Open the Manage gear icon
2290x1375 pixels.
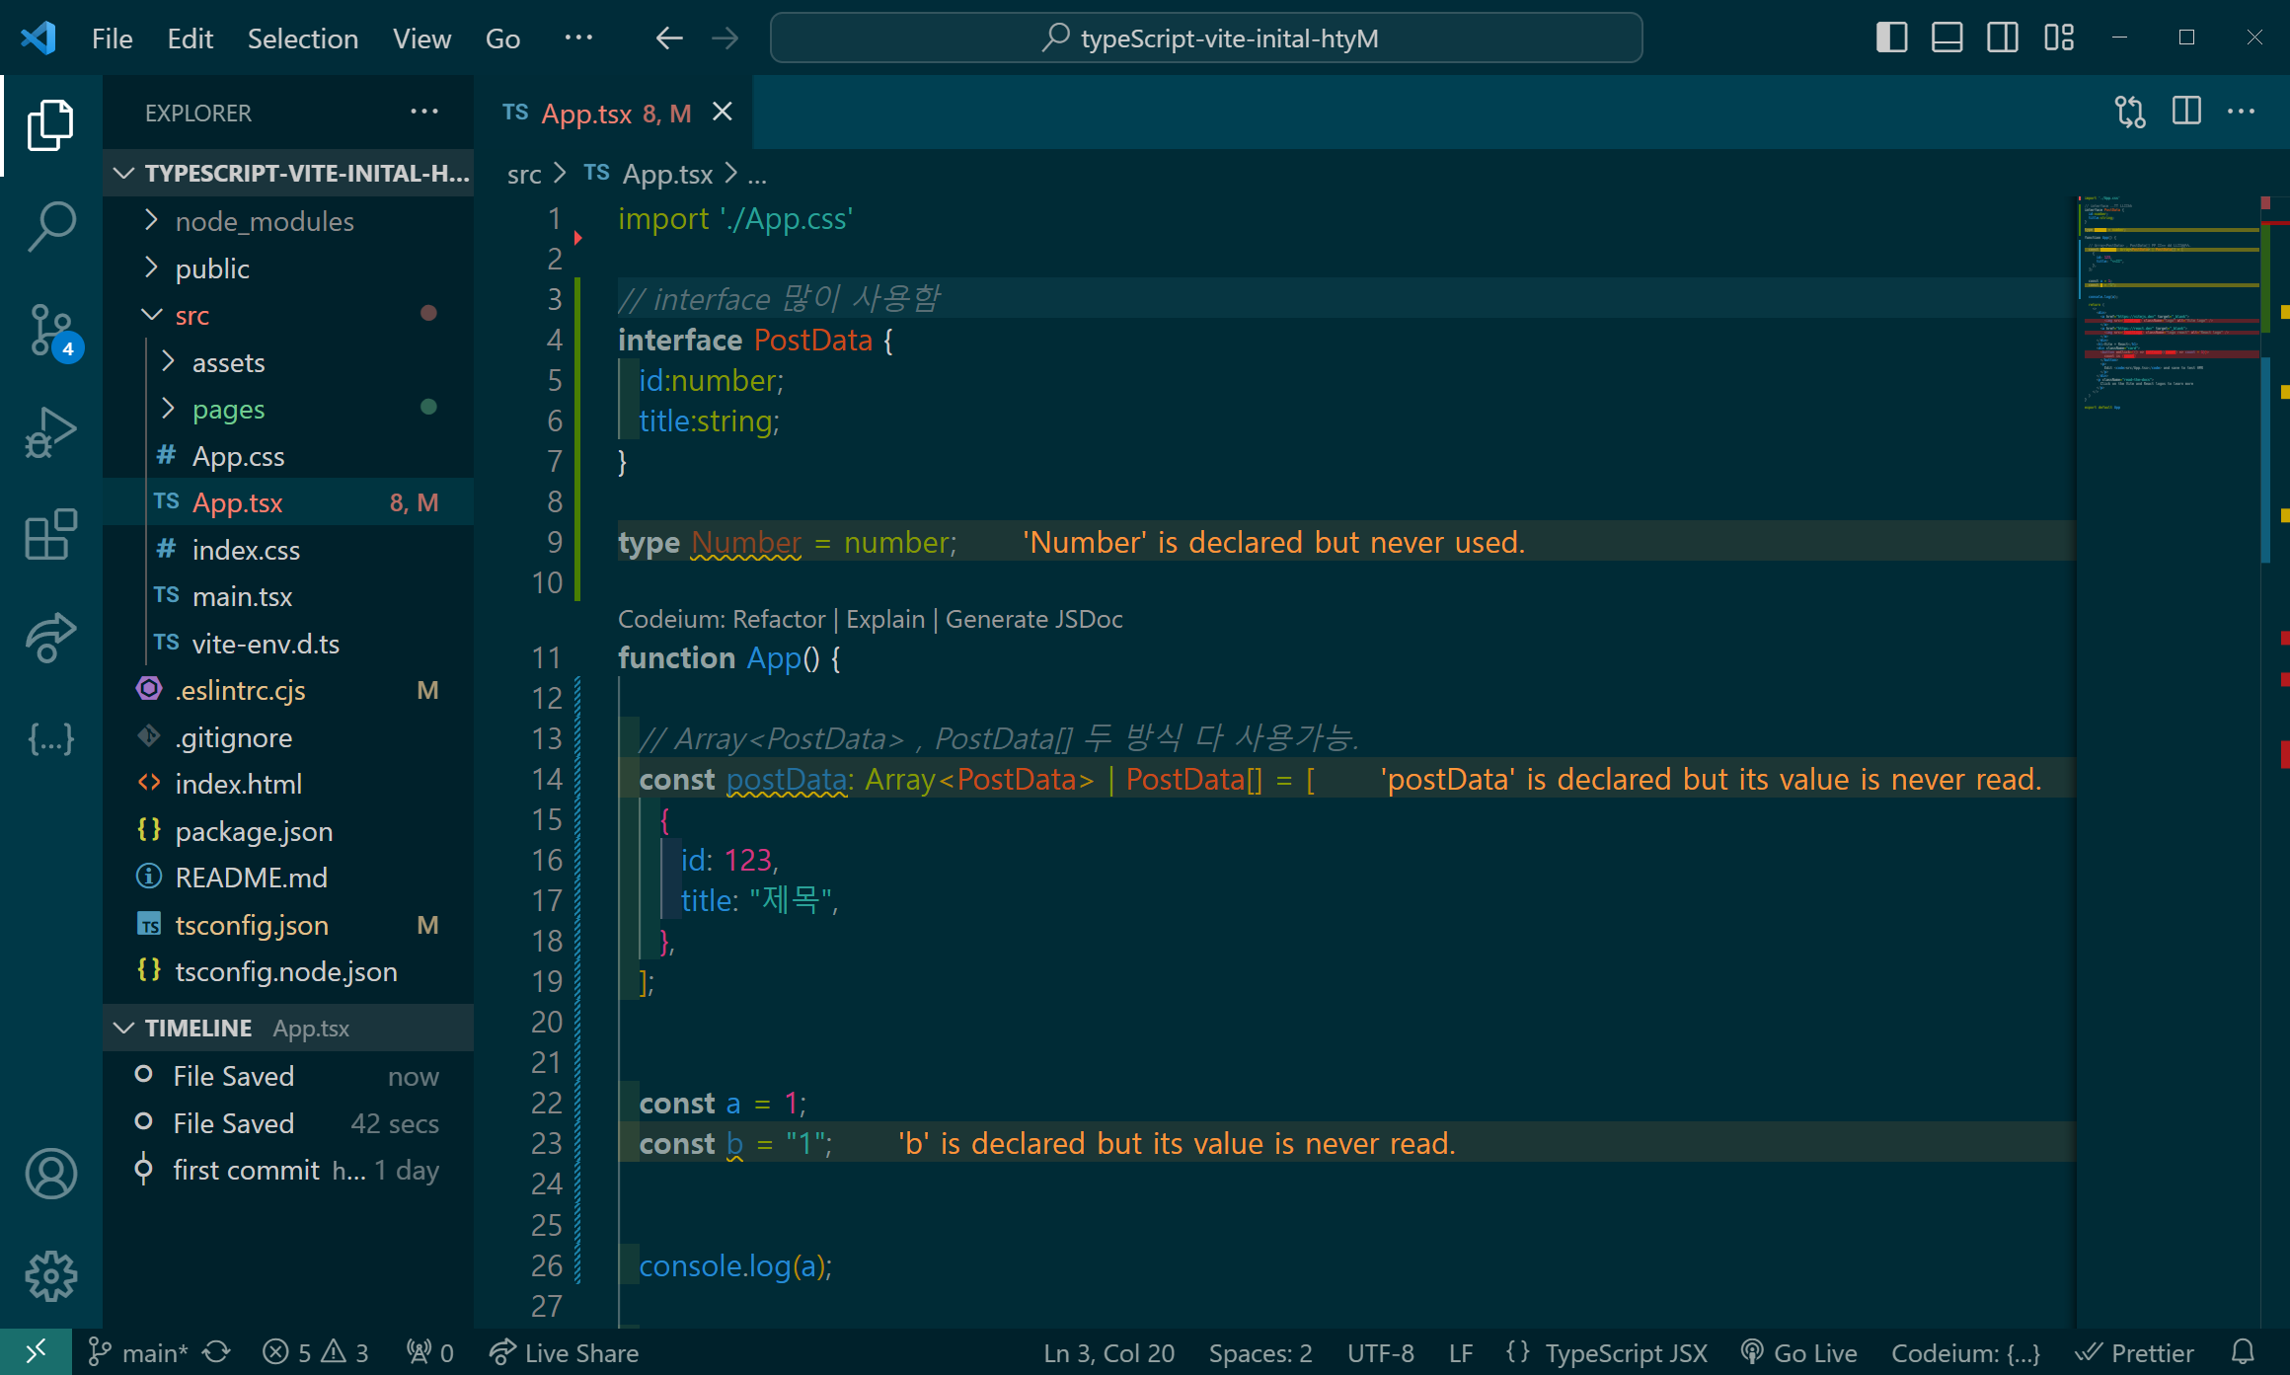50,1276
